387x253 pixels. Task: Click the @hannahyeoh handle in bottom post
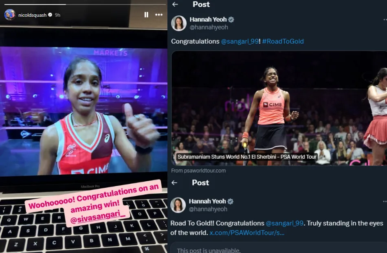click(x=208, y=209)
